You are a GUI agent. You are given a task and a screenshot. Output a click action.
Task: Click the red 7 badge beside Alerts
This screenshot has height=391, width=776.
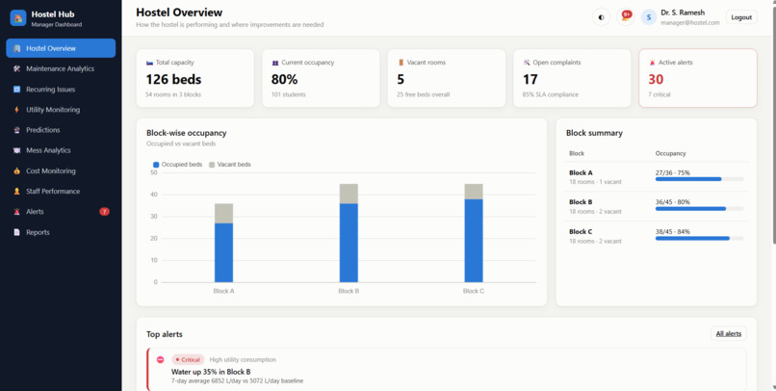(104, 212)
